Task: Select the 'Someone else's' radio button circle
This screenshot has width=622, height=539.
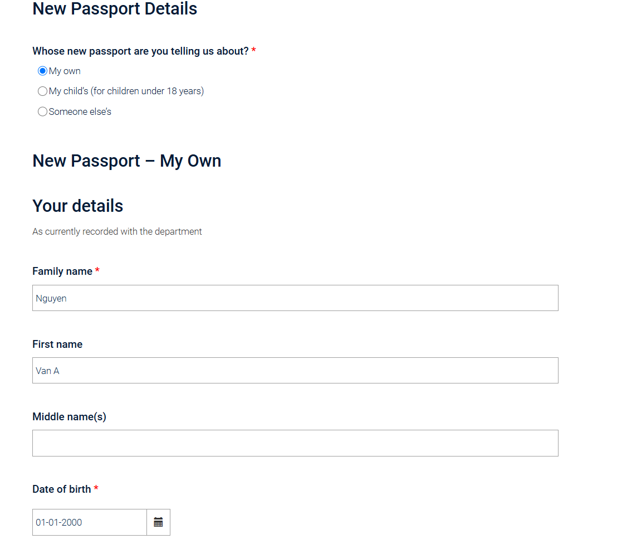Action: (x=42, y=111)
